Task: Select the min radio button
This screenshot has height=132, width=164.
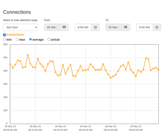Action: [x=5, y=39]
